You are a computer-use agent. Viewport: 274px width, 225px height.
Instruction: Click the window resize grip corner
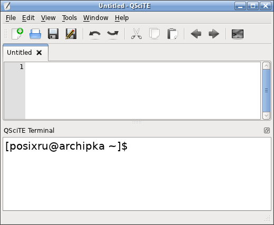pos(268,218)
